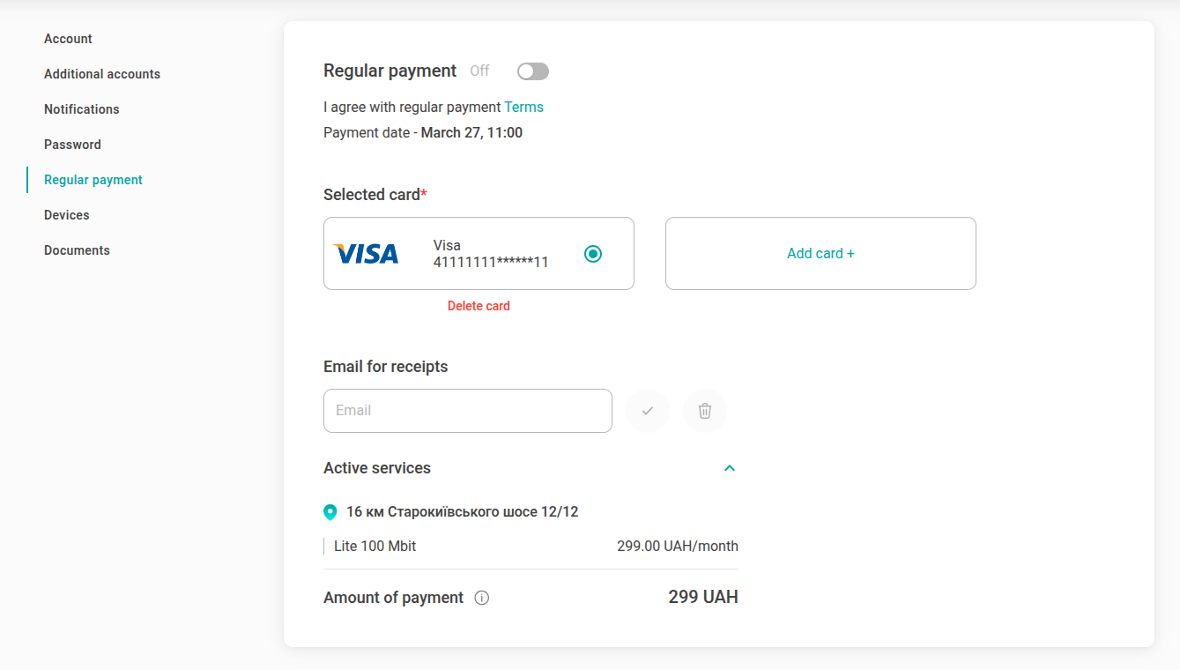Select the Visa card radio button

[x=593, y=254]
